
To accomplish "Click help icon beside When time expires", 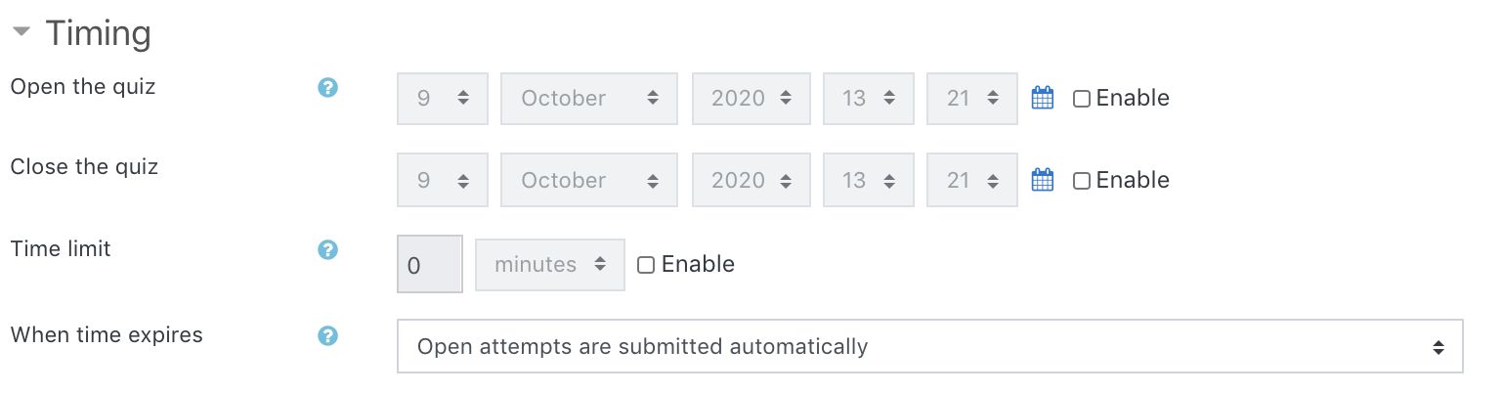I will point(328,336).
